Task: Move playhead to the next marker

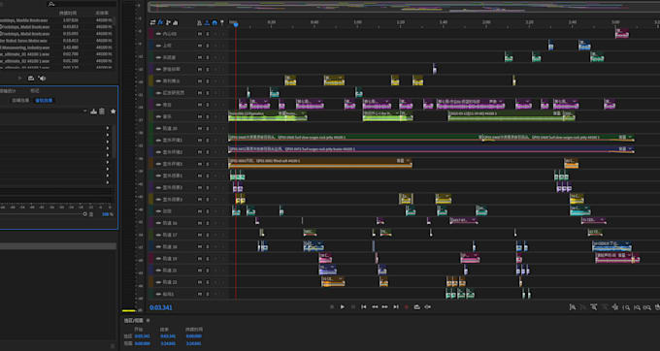Action: tap(396, 306)
